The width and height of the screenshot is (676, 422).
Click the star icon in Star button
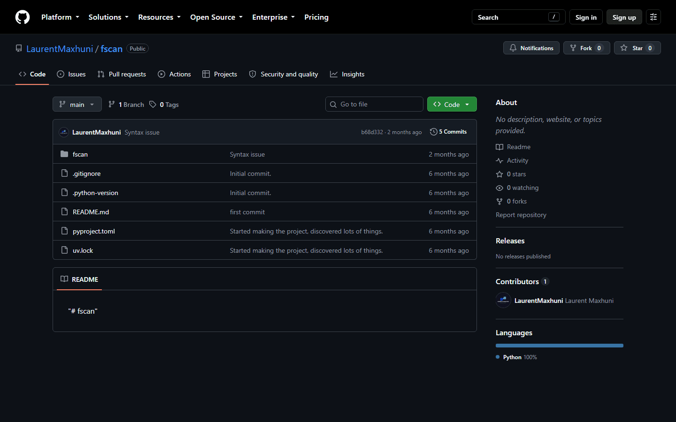[x=624, y=48]
